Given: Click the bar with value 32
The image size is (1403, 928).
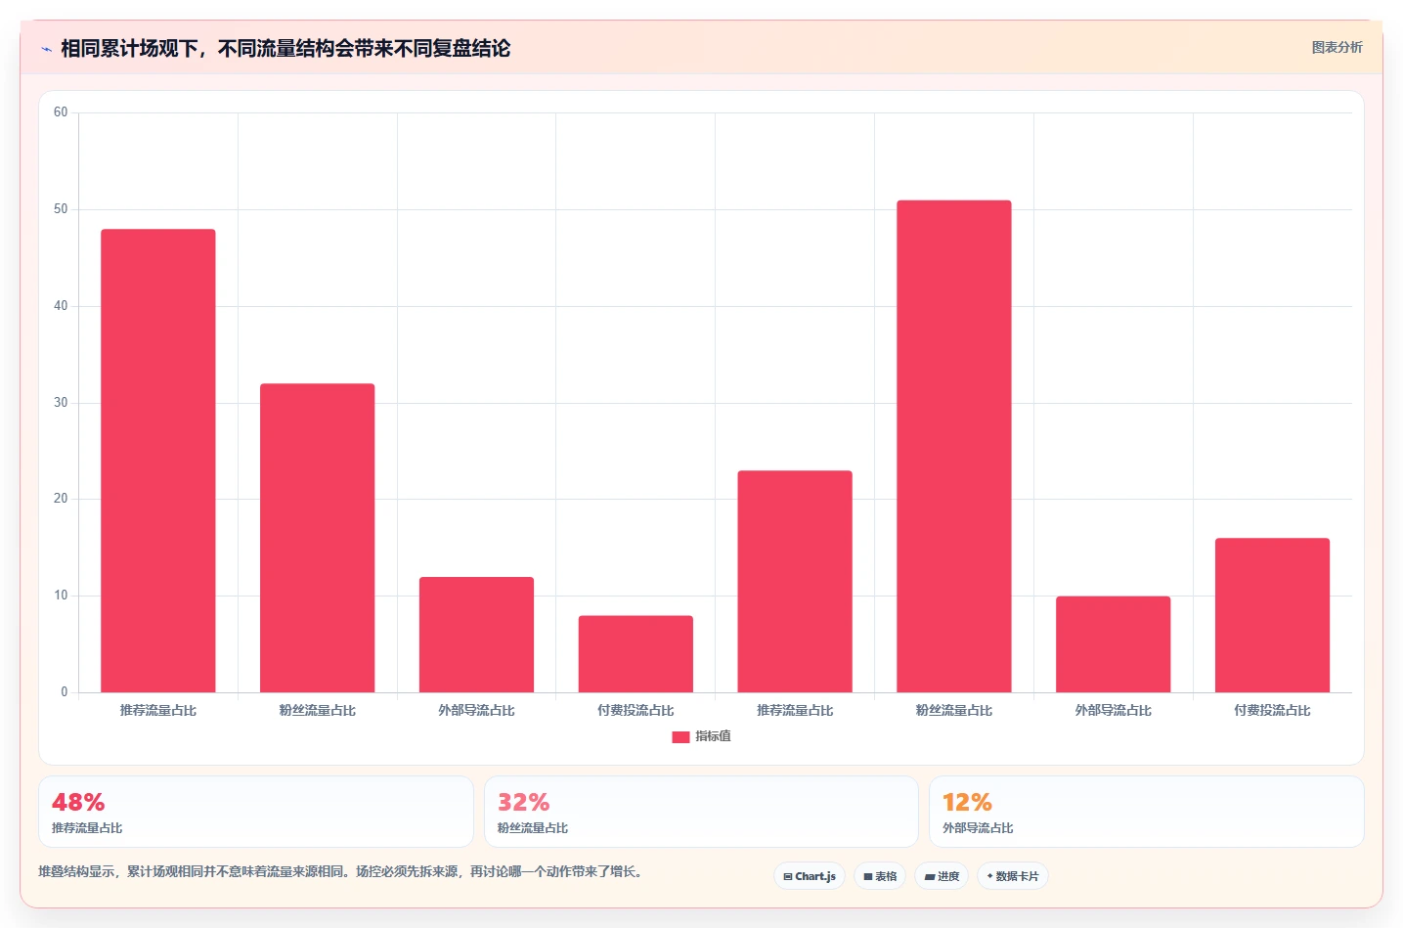Looking at the screenshot, I should pyautogui.click(x=317, y=538).
